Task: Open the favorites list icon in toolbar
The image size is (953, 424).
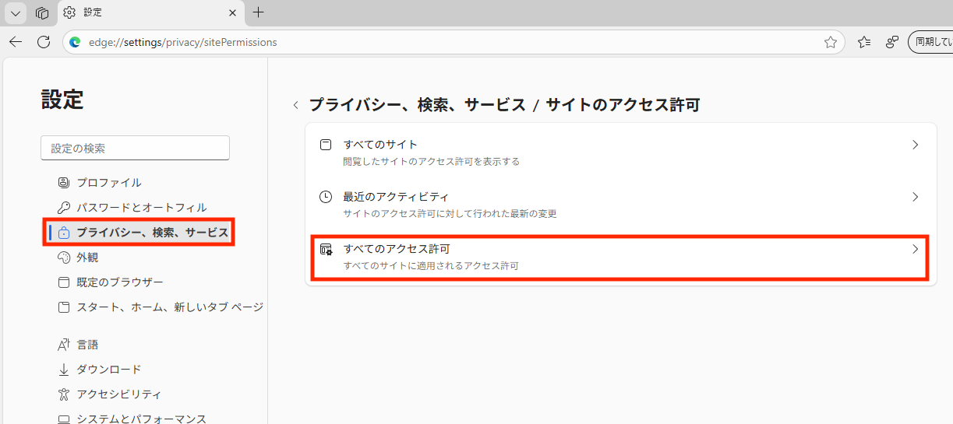Action: [863, 42]
